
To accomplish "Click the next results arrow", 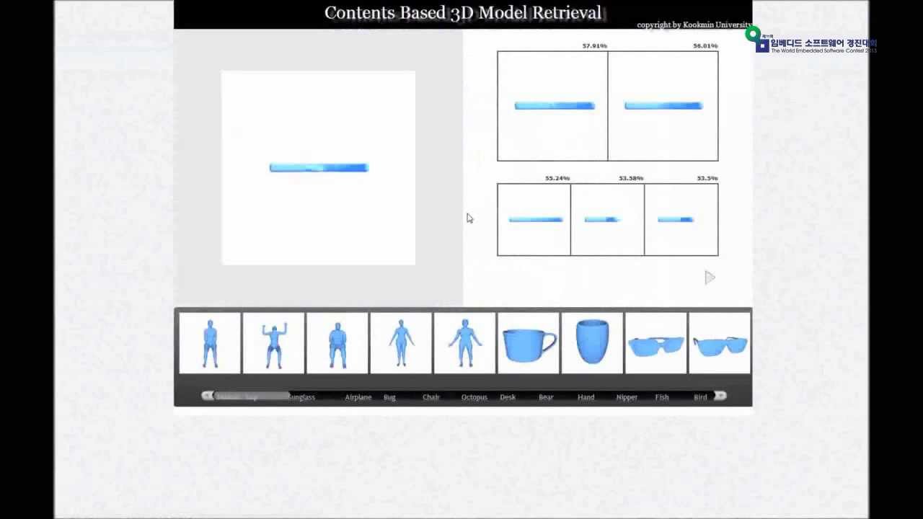I will coord(710,278).
